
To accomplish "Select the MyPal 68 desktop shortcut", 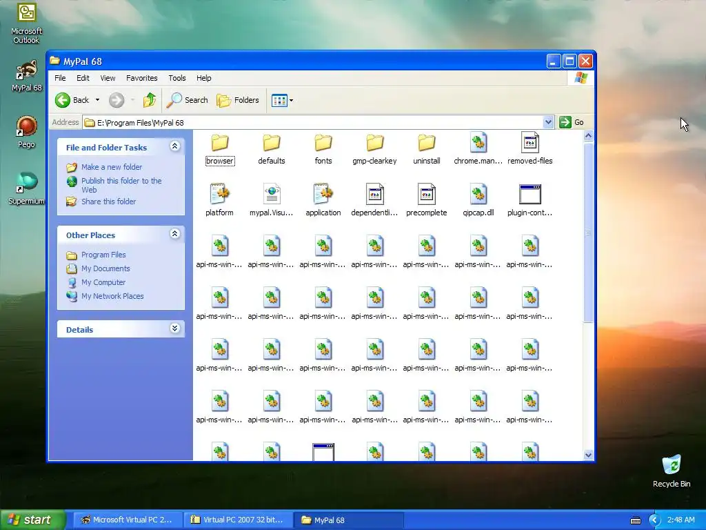I will tap(27, 76).
